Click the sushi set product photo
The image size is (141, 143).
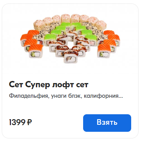click(x=70, y=39)
